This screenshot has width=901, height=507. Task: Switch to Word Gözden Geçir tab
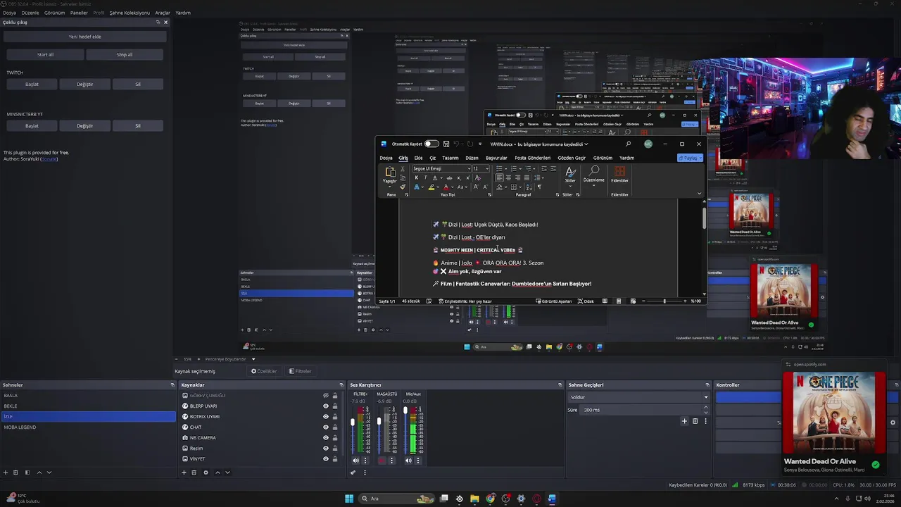tap(572, 158)
